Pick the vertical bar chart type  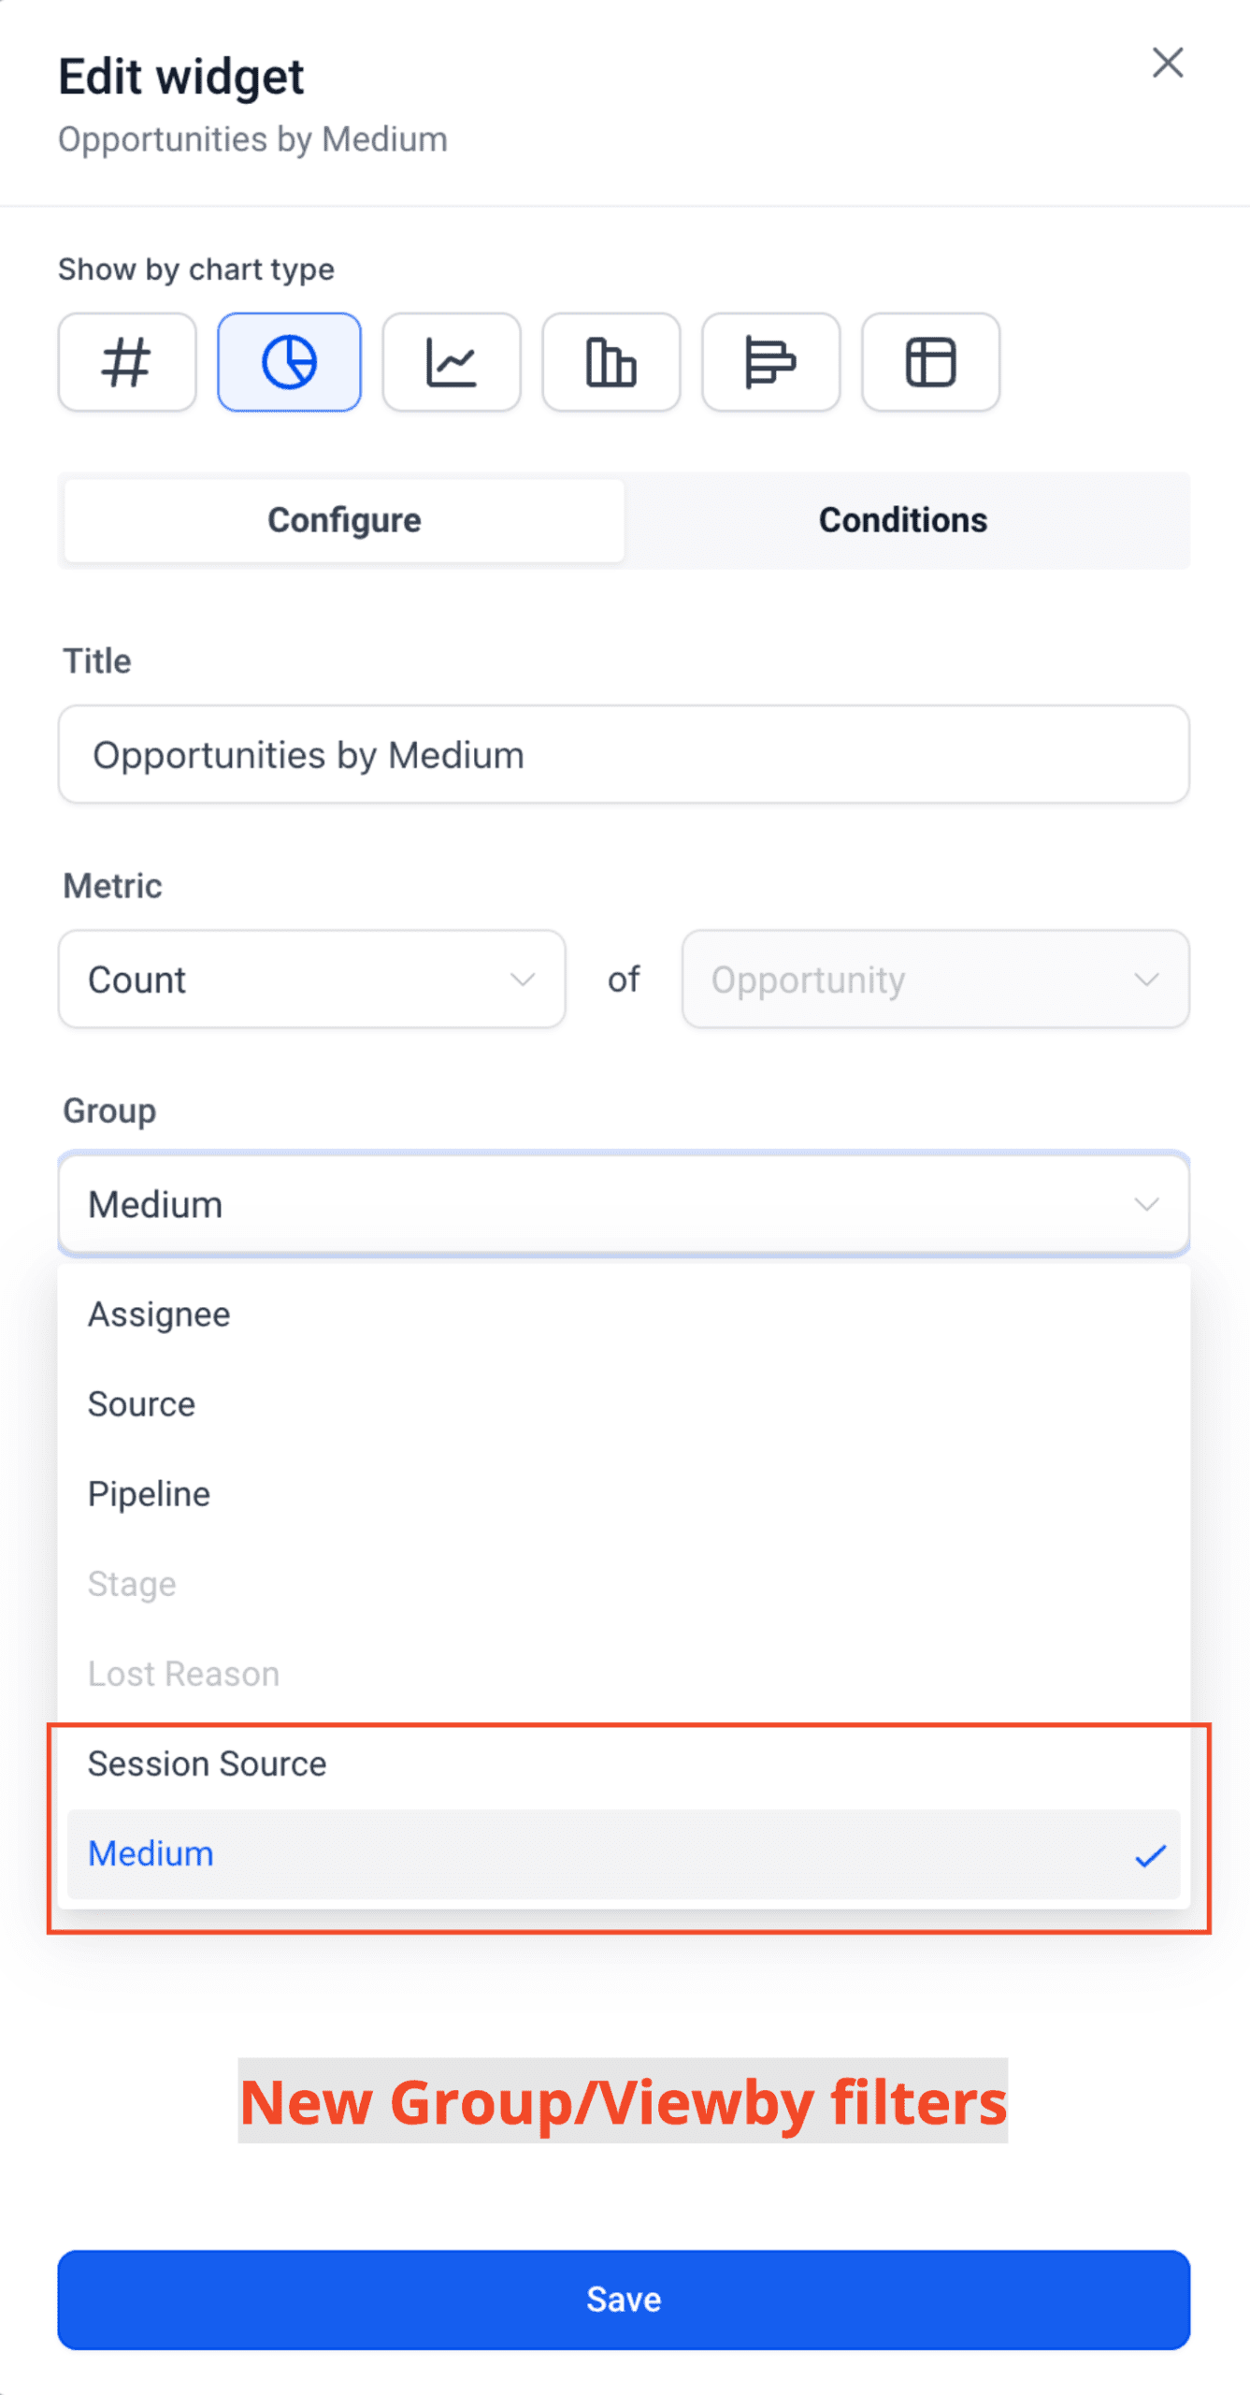pos(611,362)
